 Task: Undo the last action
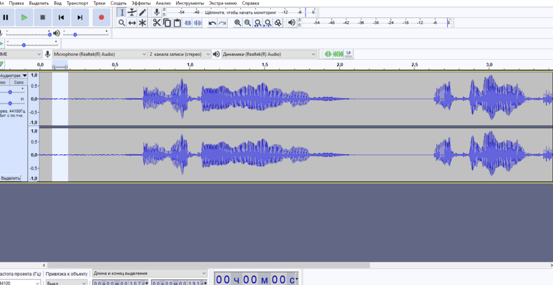point(212,23)
